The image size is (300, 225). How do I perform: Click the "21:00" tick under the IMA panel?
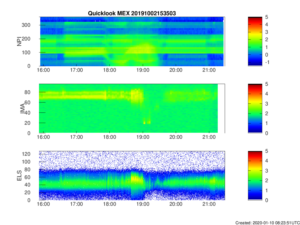[x=209, y=137]
